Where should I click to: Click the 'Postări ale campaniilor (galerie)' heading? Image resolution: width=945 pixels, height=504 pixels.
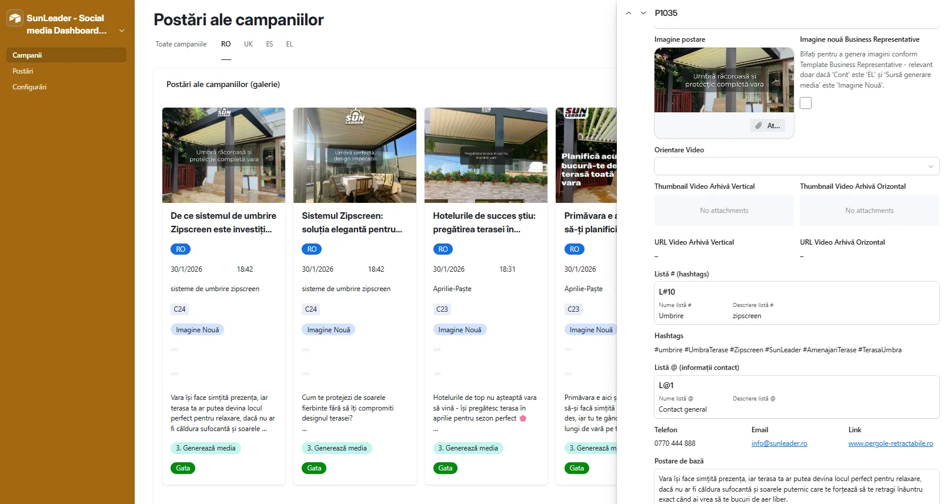[223, 85]
